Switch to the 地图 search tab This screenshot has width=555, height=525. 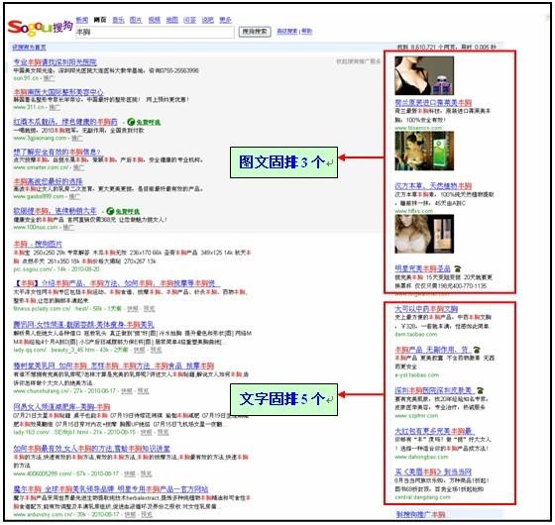tap(172, 20)
